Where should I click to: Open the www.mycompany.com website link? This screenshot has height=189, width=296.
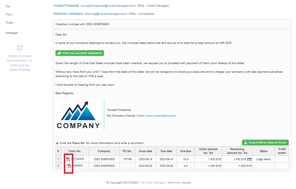point(157,116)
